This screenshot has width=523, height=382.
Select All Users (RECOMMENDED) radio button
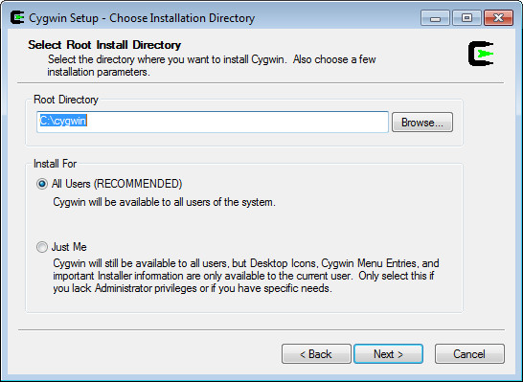point(42,184)
